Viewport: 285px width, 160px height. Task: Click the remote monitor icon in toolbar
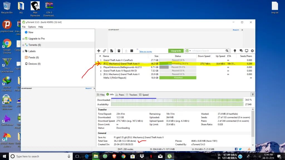pyautogui.click(x=247, y=51)
